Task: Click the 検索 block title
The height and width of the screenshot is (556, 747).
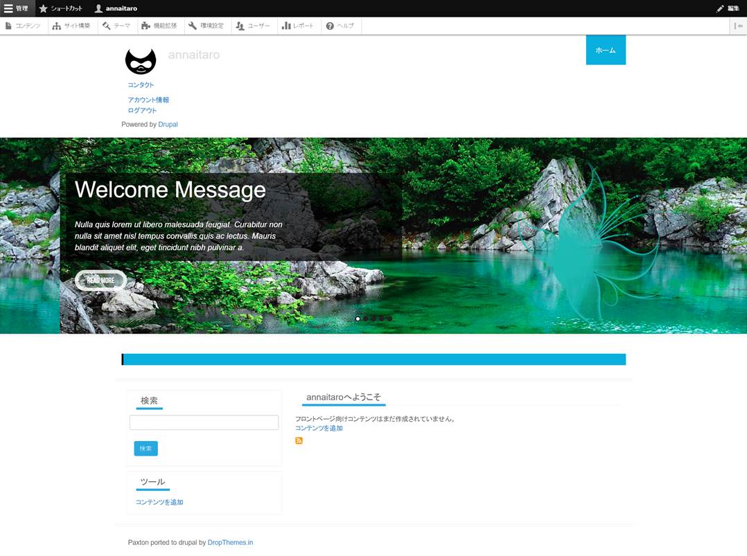Action: (x=149, y=400)
